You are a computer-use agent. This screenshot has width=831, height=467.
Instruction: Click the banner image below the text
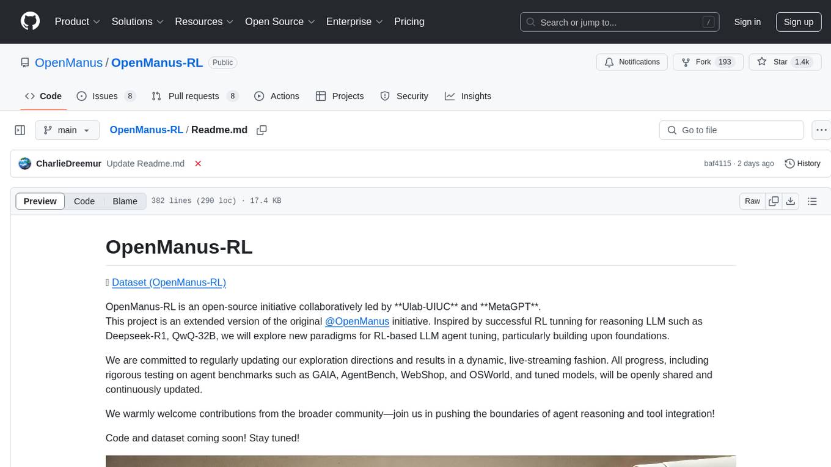point(420,461)
